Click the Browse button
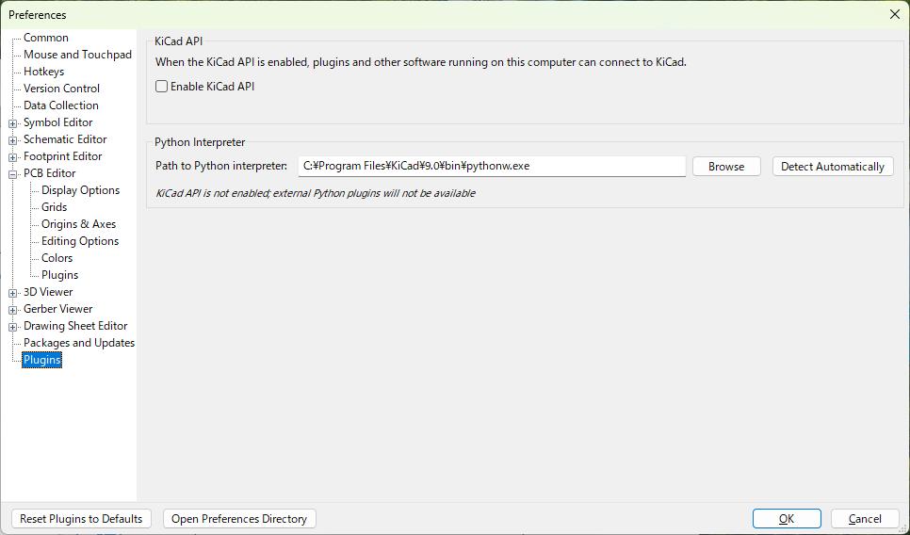Image resolution: width=910 pixels, height=535 pixels. point(726,167)
